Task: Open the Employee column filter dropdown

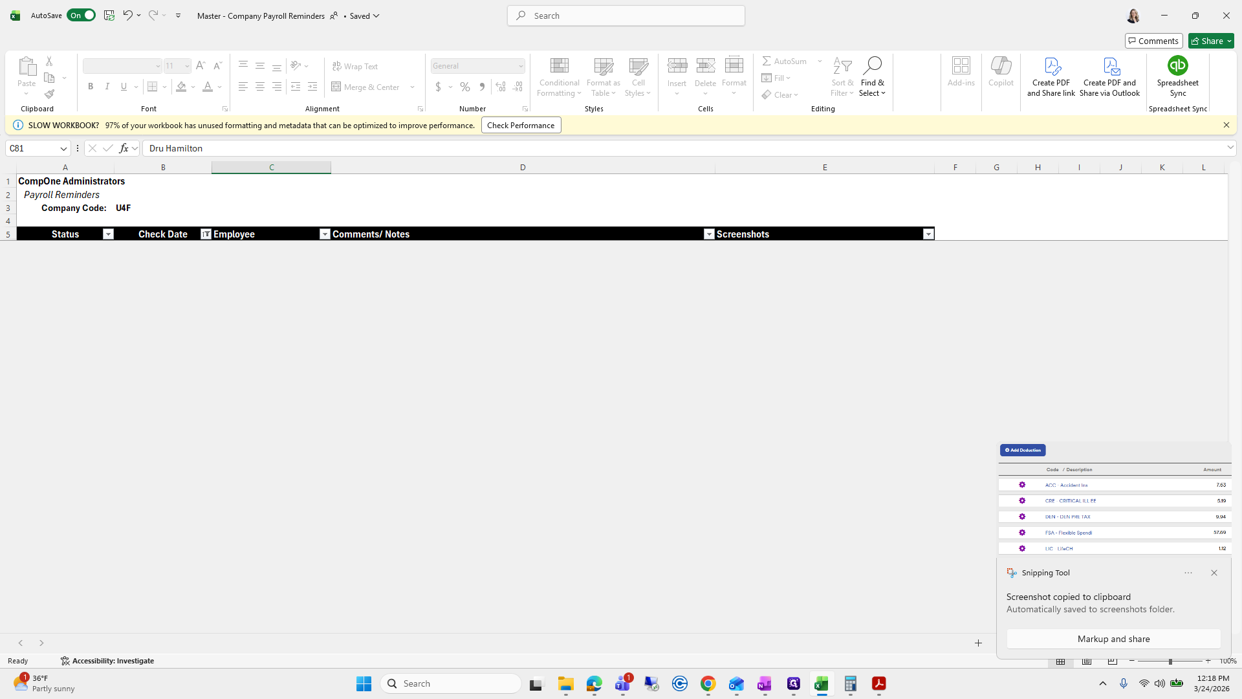Action: coord(325,234)
